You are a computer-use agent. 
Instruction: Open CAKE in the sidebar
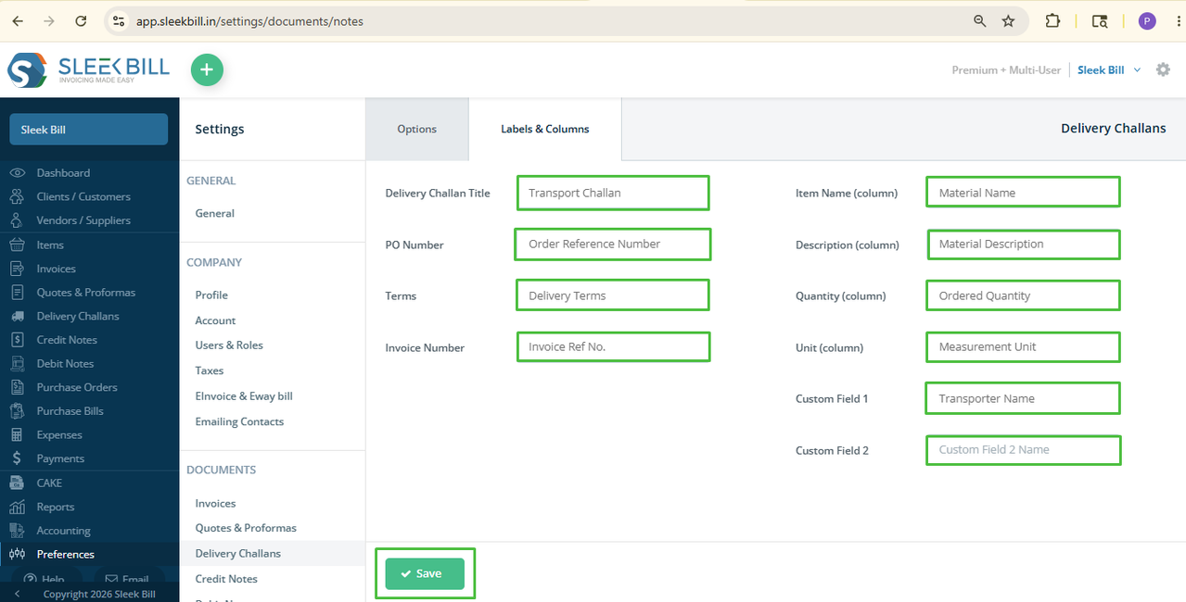coord(49,483)
